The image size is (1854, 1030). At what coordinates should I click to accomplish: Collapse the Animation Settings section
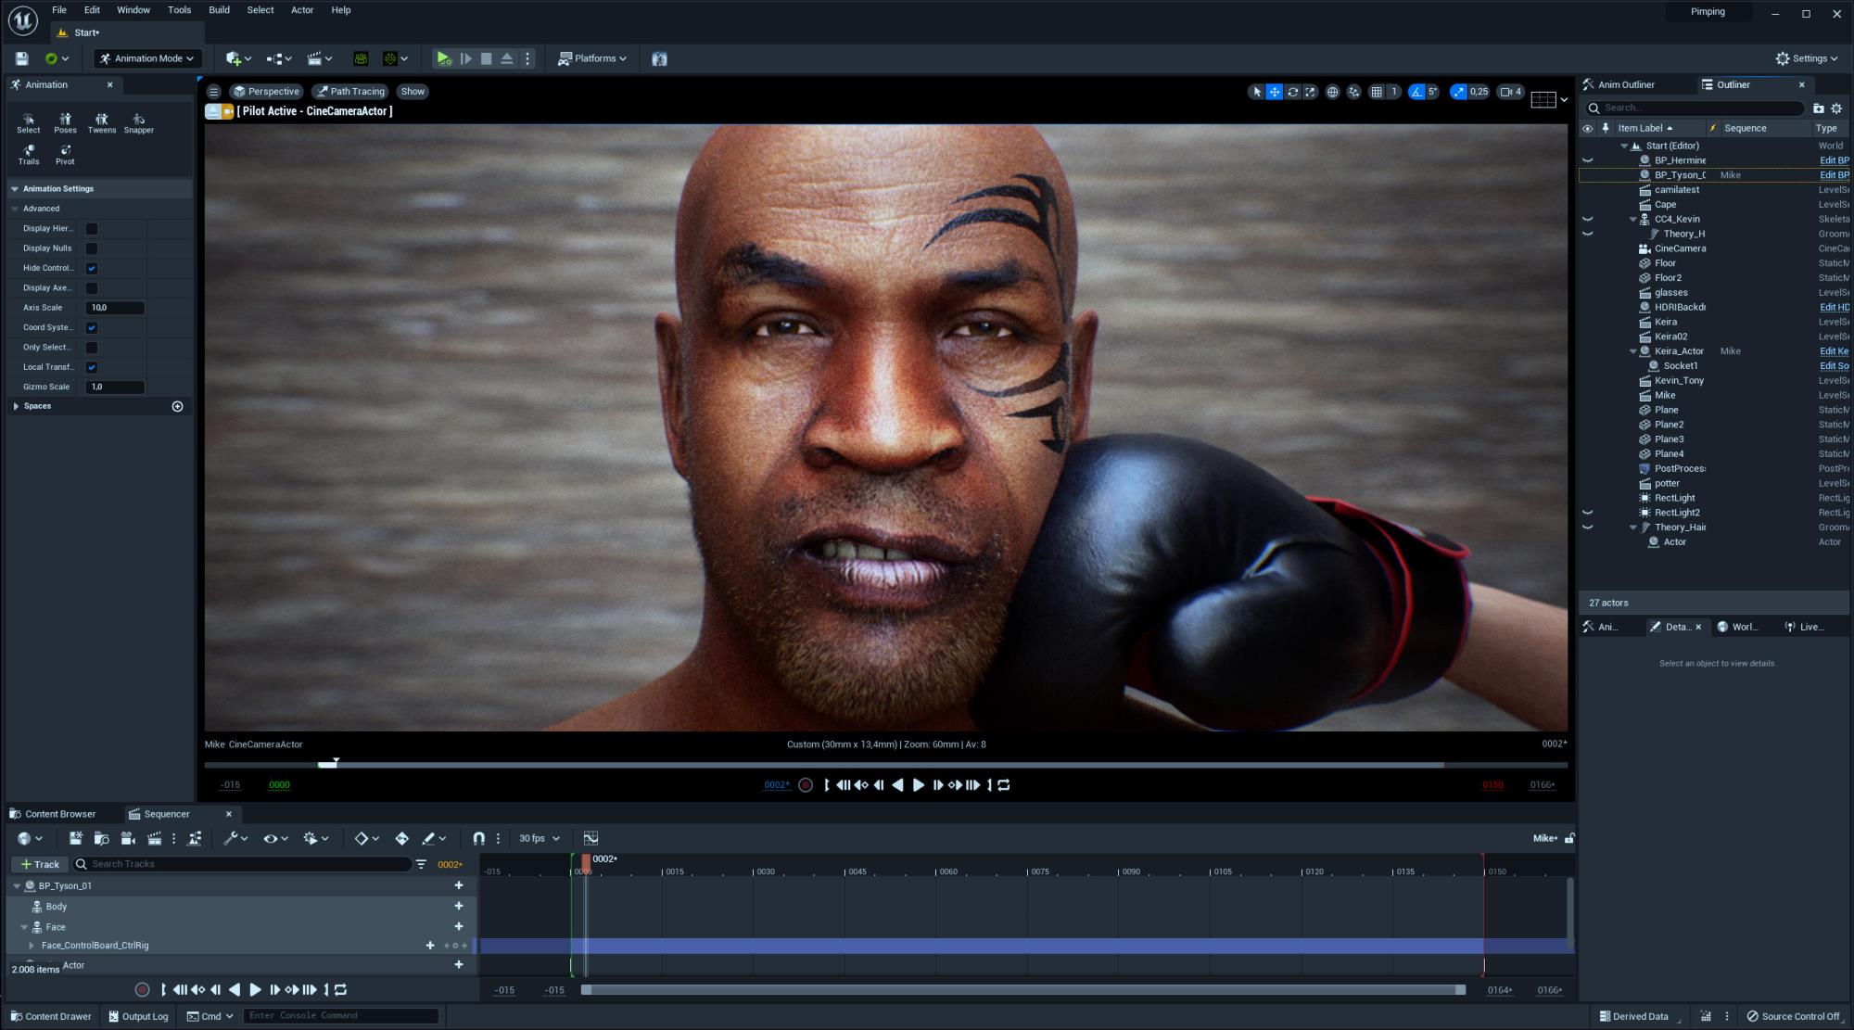(15, 189)
